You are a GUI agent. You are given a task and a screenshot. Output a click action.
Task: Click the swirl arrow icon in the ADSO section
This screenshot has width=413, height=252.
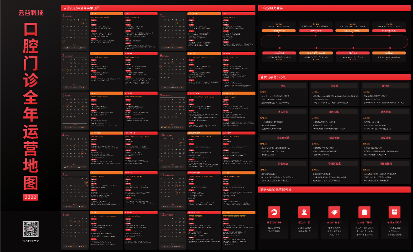tap(274, 212)
